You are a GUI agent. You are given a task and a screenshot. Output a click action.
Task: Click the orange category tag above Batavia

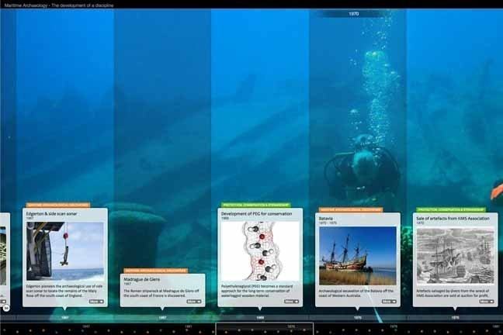350,209
